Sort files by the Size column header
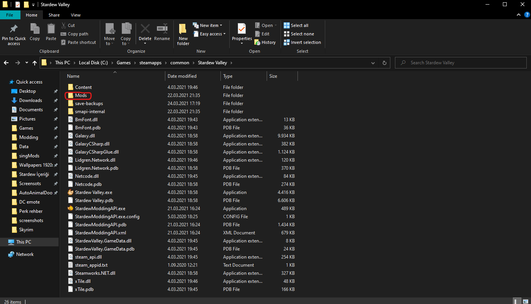The width and height of the screenshot is (531, 304). point(282,76)
